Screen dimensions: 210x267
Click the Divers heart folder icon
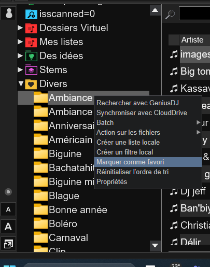(31, 84)
